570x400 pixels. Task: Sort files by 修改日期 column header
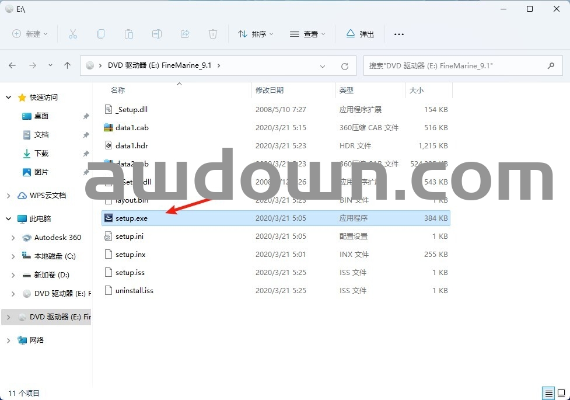coord(269,90)
